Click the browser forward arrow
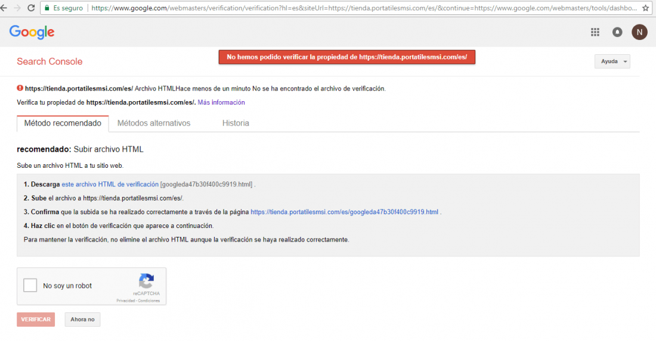This screenshot has width=656, height=341. [x=17, y=8]
